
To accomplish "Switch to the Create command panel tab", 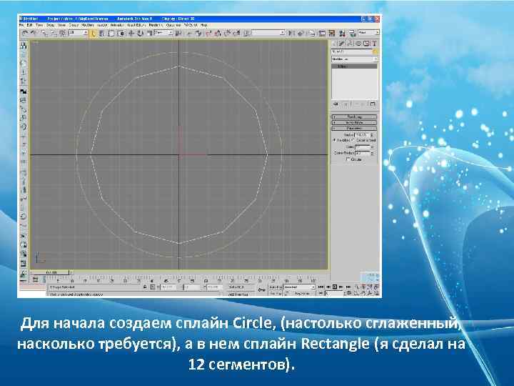I will tap(333, 43).
